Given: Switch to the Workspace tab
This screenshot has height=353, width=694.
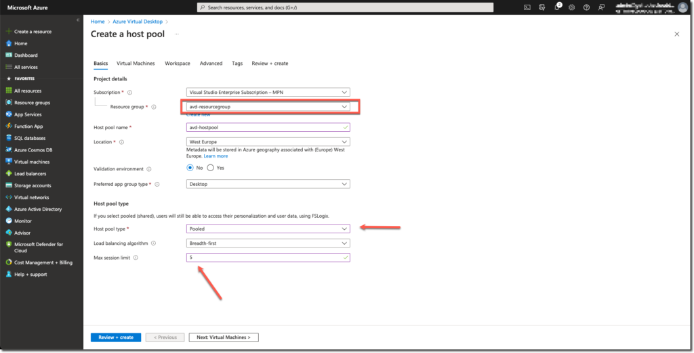Looking at the screenshot, I should (178, 63).
